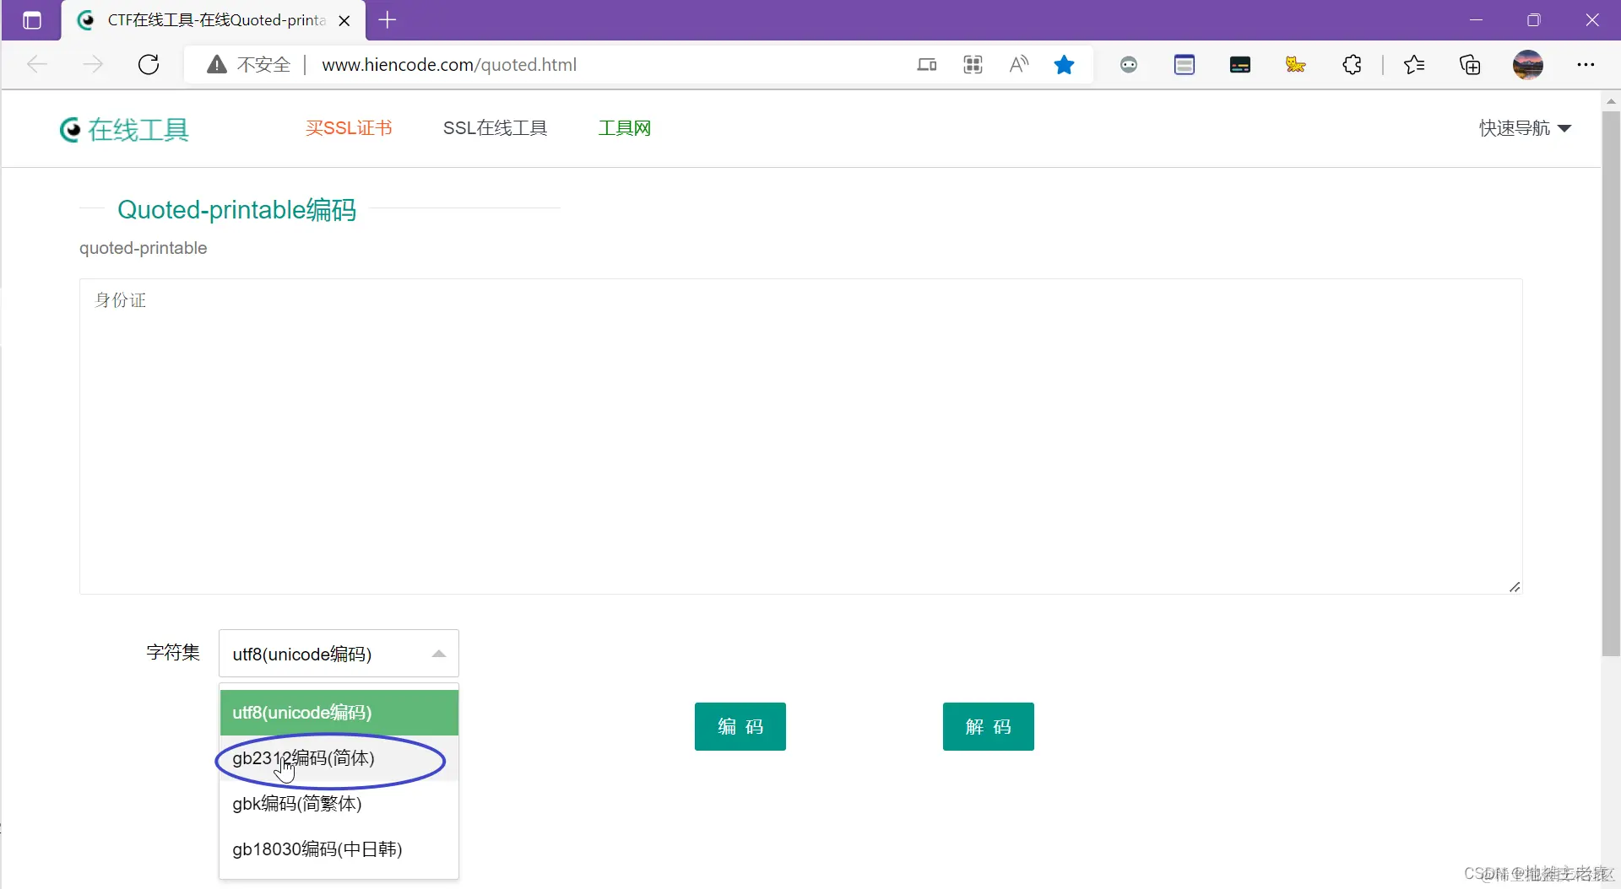1621x889 pixels.
Task: Toggle the blue favorites star
Action: point(1065,65)
